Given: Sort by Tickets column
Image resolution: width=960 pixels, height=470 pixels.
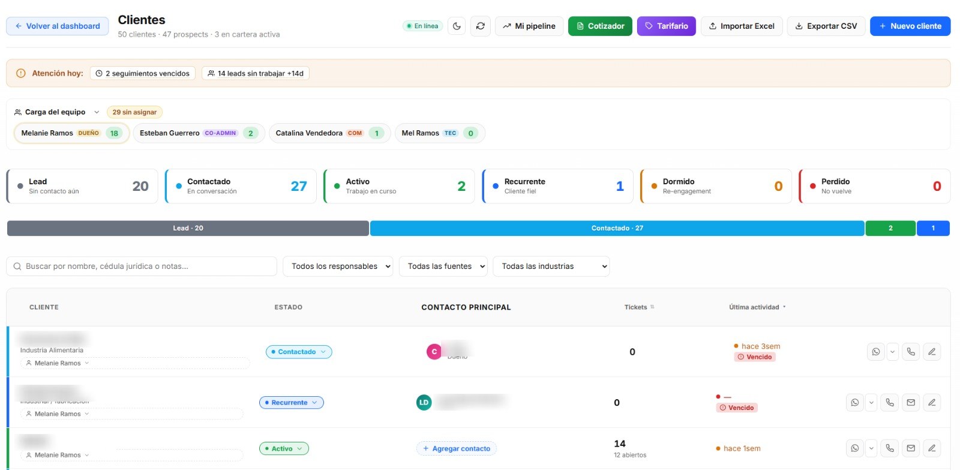Looking at the screenshot, I should tap(639, 307).
